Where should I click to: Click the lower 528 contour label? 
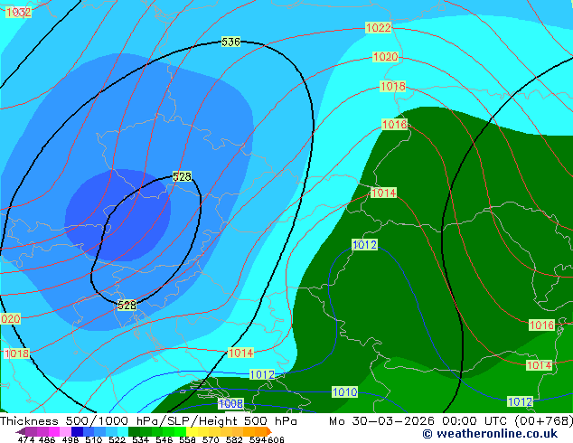[127, 305]
